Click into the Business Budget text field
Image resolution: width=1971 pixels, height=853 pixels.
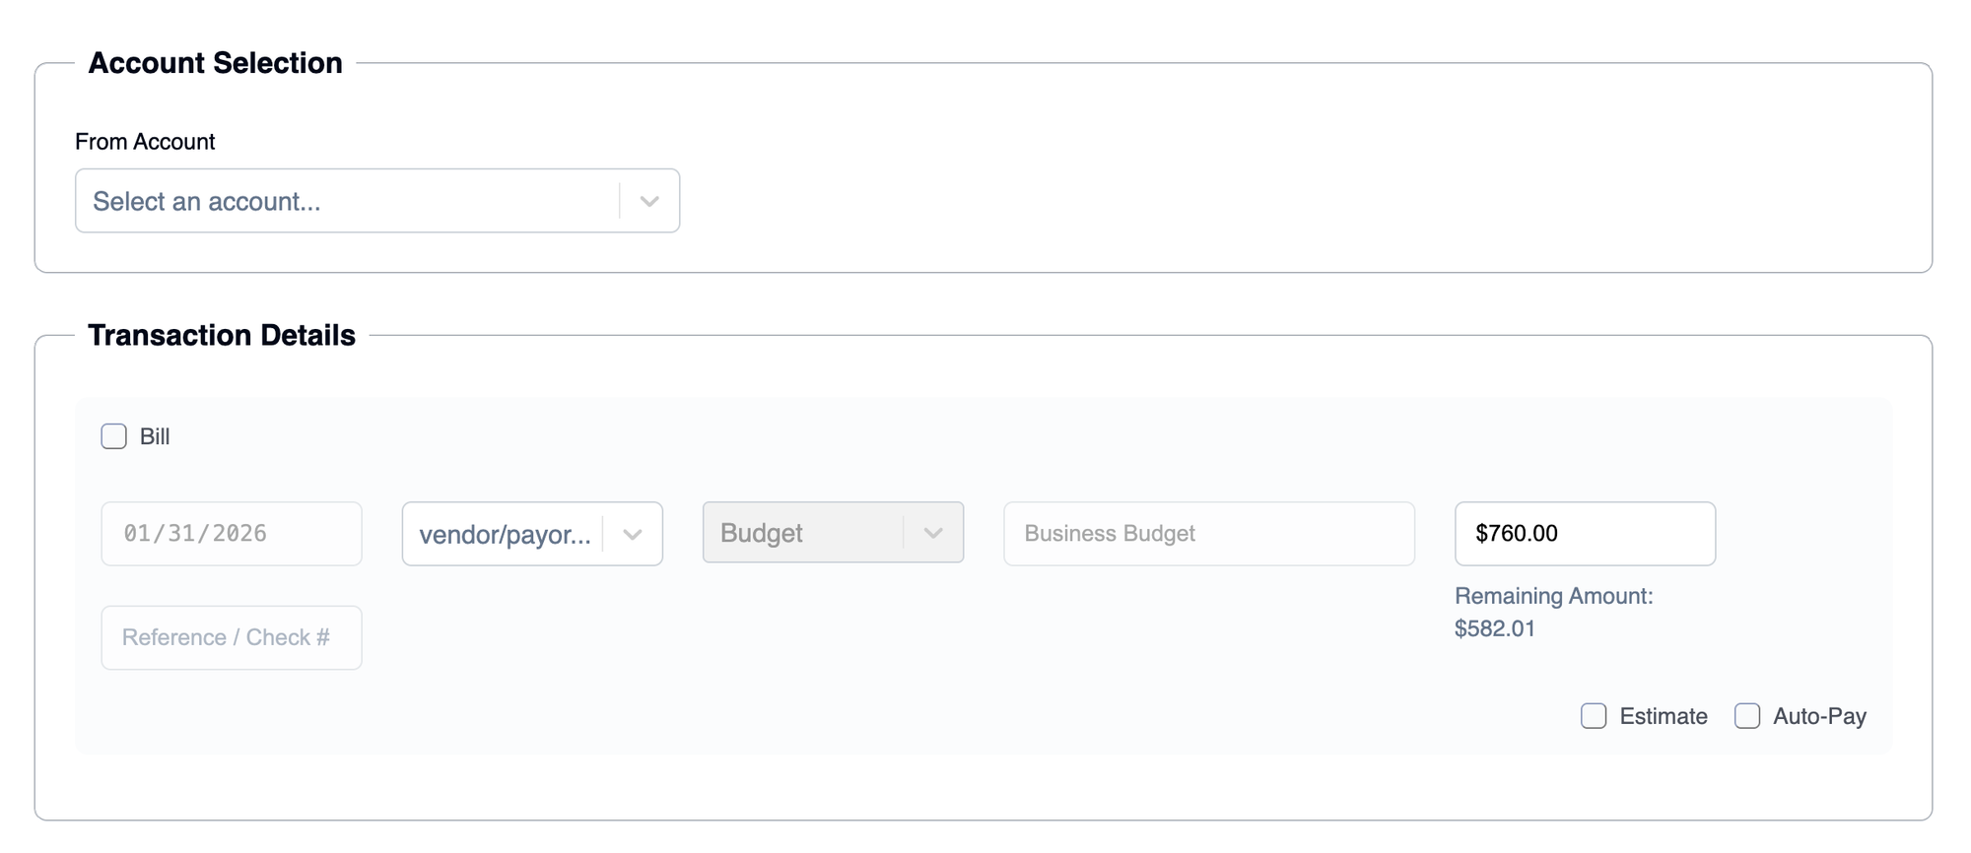point(1208,534)
